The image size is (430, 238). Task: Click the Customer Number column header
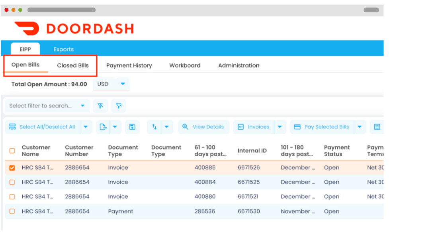(79, 151)
